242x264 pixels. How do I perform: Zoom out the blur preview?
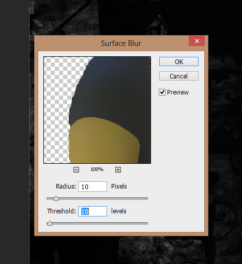pyautogui.click(x=76, y=169)
